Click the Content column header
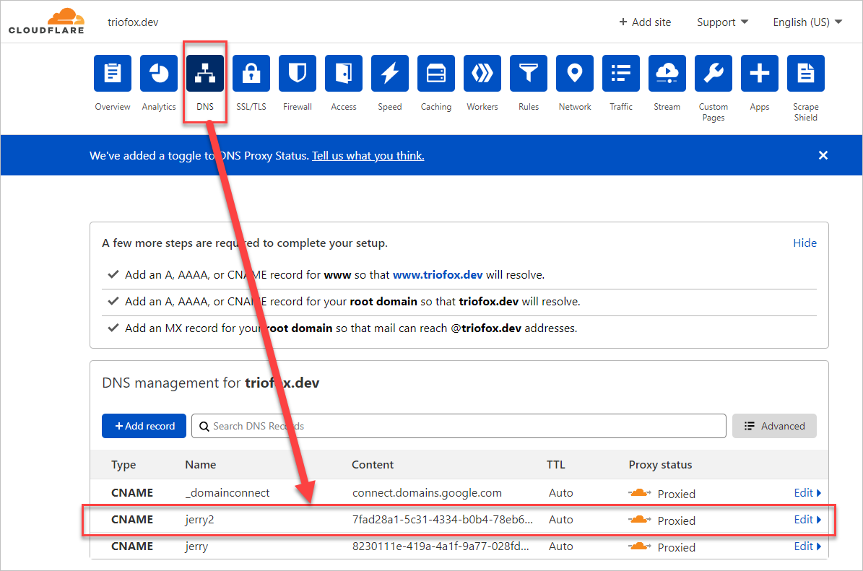 point(373,465)
